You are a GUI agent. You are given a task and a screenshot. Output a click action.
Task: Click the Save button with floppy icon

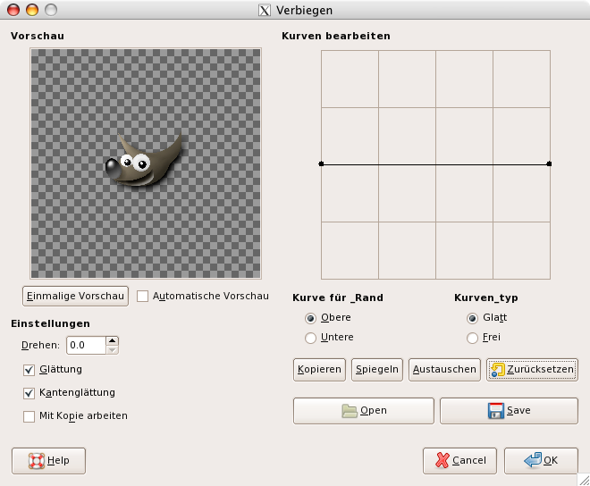pyautogui.click(x=508, y=411)
